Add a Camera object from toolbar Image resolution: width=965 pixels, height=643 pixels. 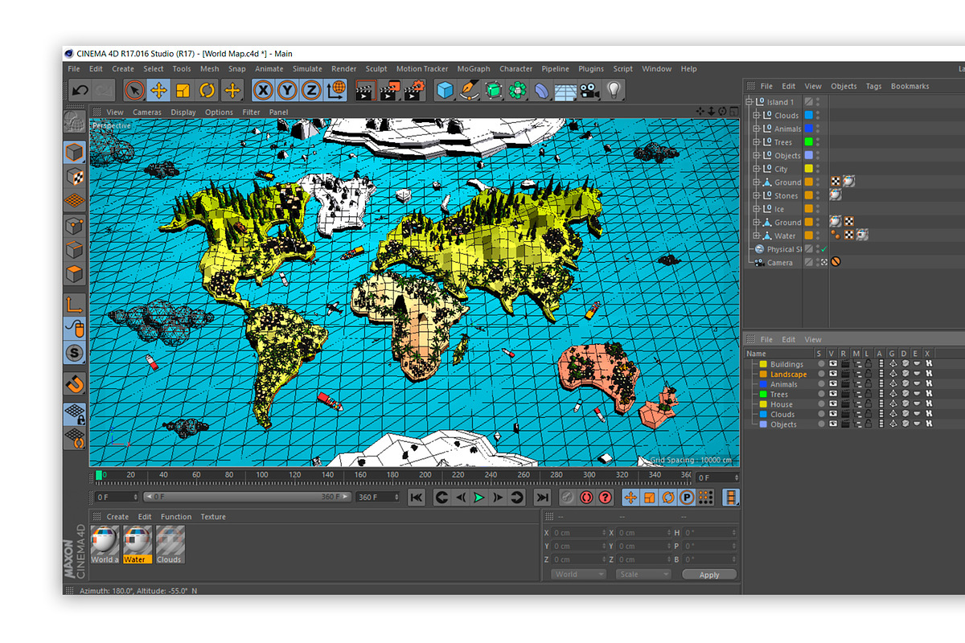590,90
